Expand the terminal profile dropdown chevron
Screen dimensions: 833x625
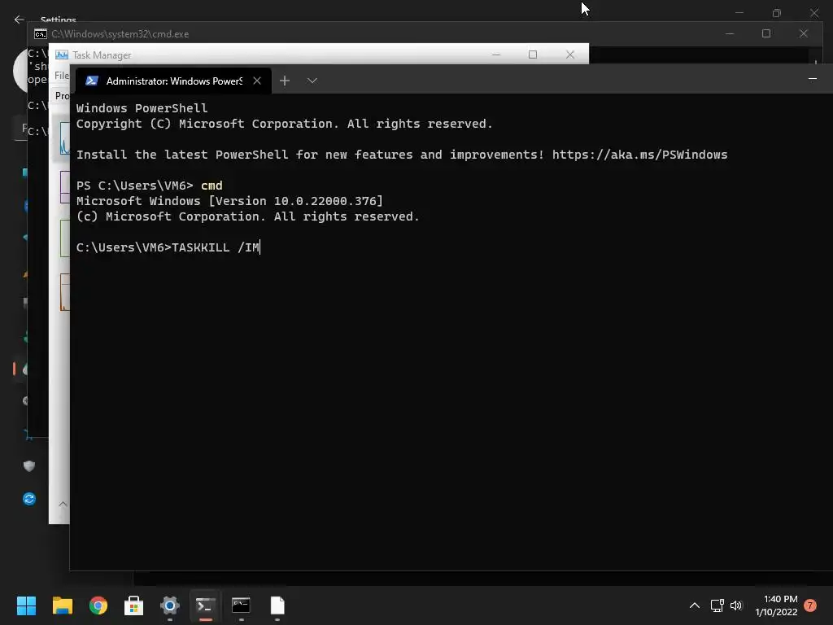coord(312,81)
